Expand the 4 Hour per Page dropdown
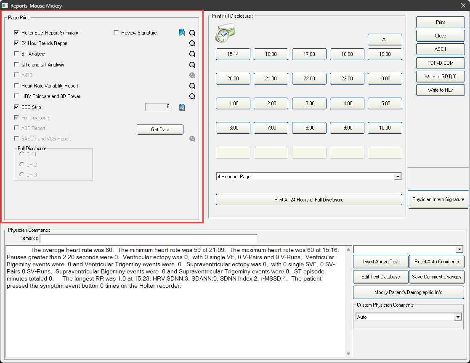This screenshot has height=363, width=470. pyautogui.click(x=398, y=177)
